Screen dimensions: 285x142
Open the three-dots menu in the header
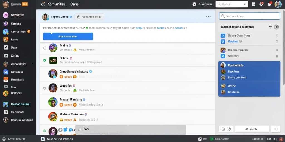[208, 17]
